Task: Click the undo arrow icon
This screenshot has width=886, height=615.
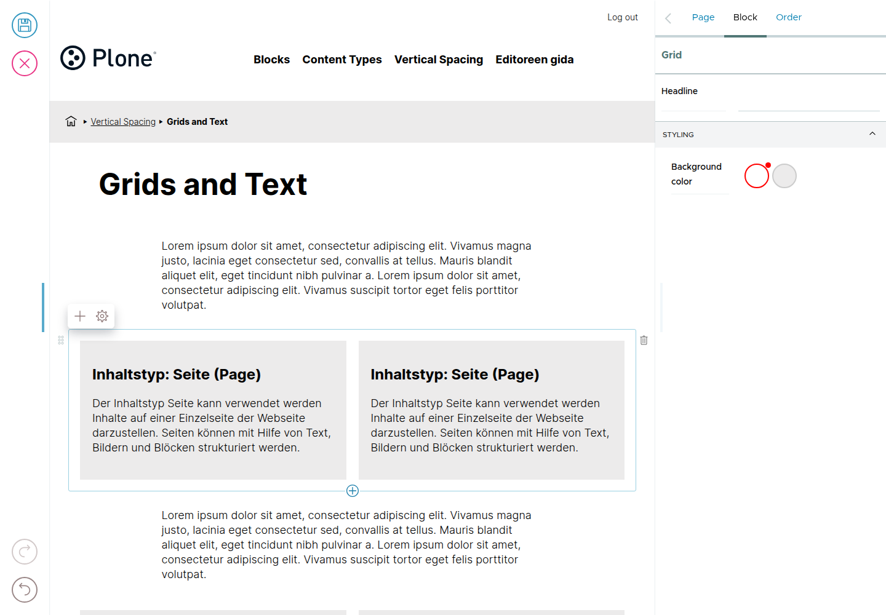Action: 25,590
